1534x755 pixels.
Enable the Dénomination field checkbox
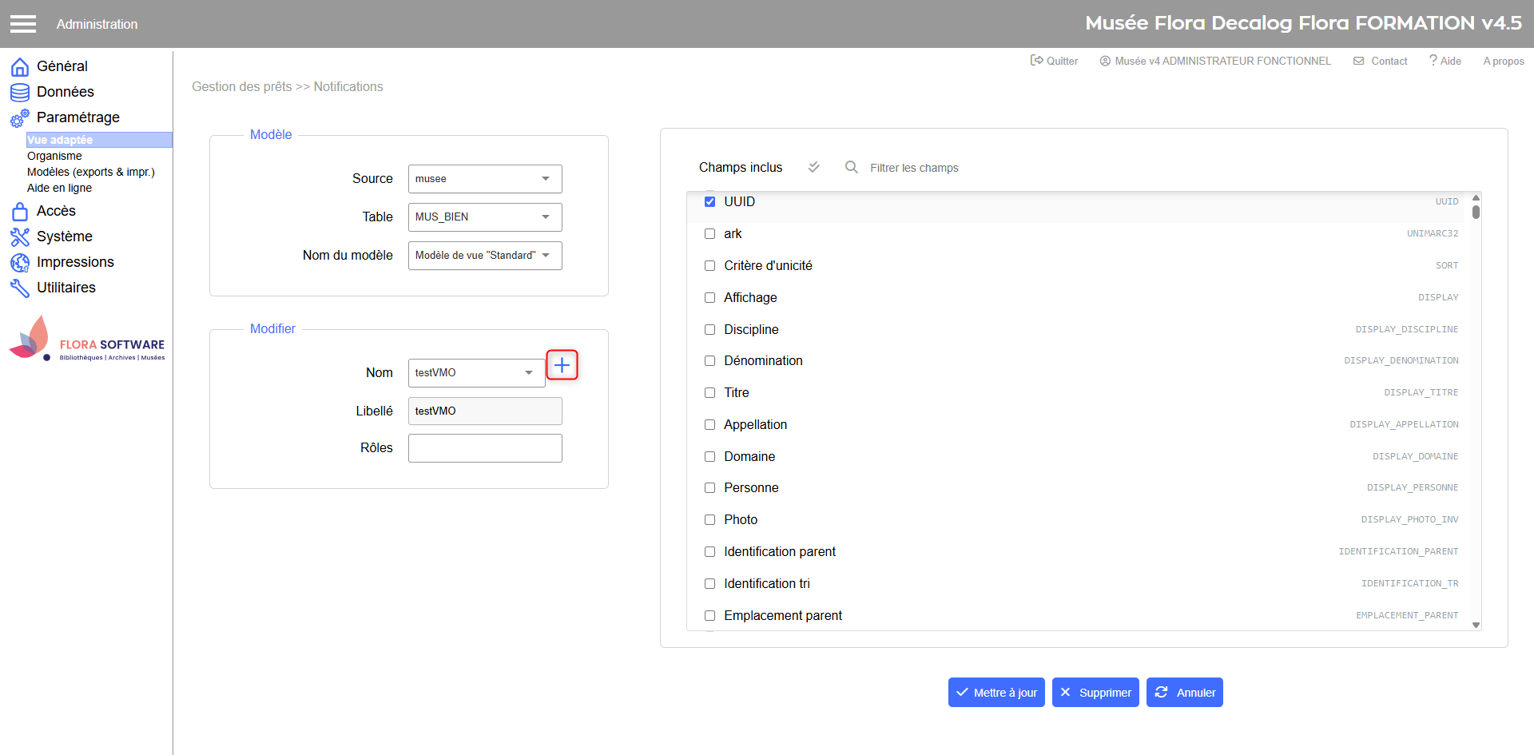click(x=709, y=361)
